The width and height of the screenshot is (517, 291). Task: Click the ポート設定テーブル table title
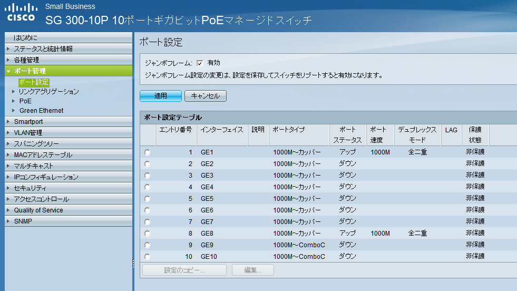[x=173, y=118]
